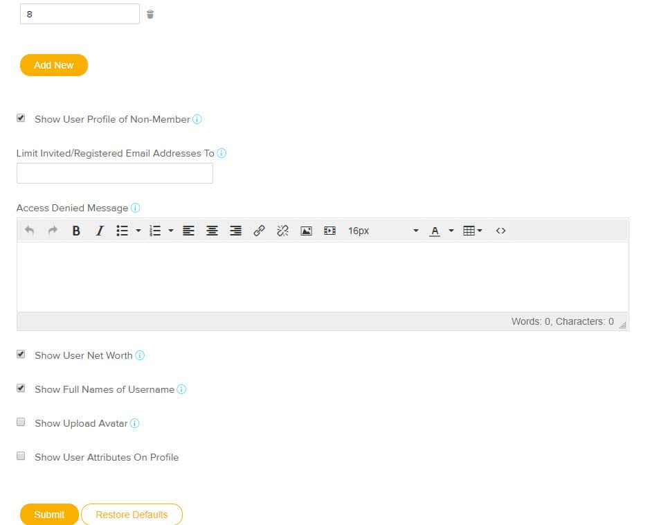
Task: Apply text color with A icon
Action: tap(435, 231)
